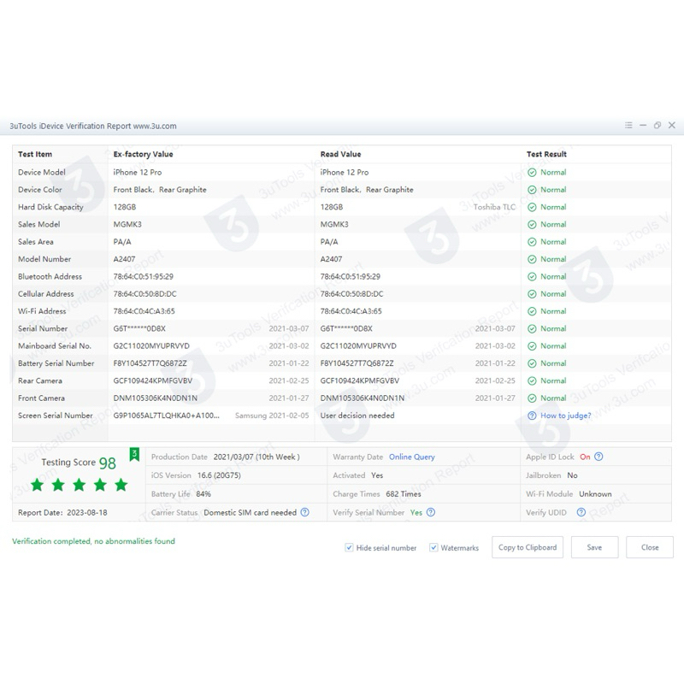Click Normal check icon in Front Camera row
Screen dimensions: 684x684
tap(532, 398)
